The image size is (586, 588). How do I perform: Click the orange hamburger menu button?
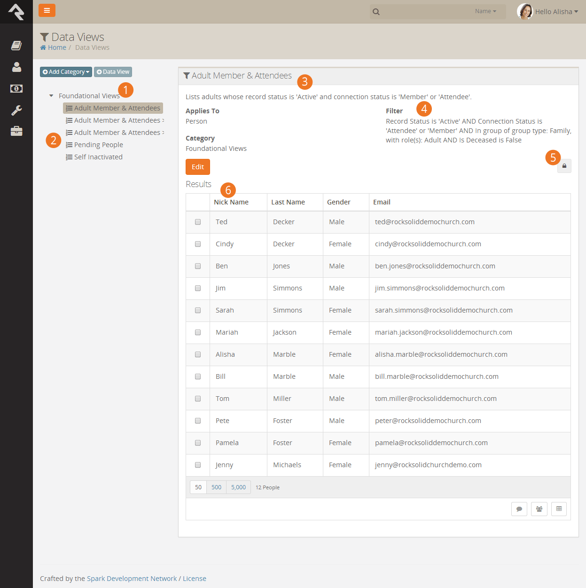[x=47, y=10]
